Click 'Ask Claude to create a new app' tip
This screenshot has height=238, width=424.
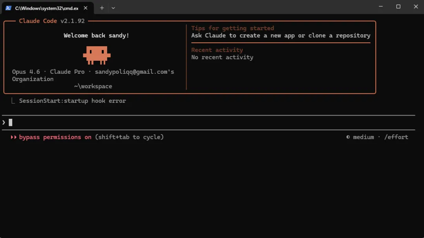tap(281, 36)
